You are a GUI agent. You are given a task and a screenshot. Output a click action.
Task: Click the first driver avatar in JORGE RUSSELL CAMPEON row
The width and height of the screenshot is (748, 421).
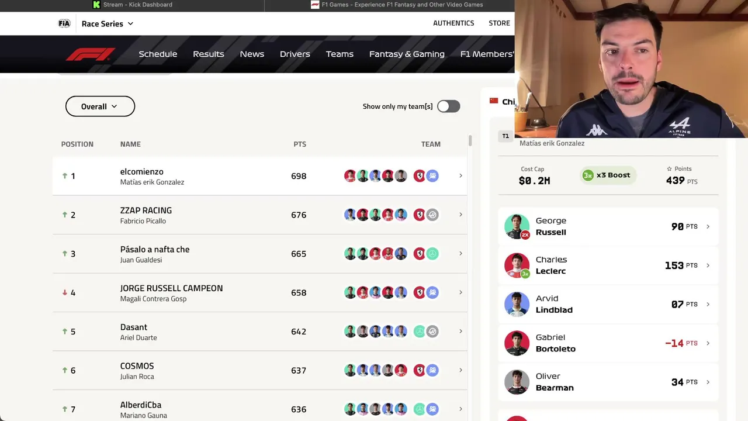point(350,292)
